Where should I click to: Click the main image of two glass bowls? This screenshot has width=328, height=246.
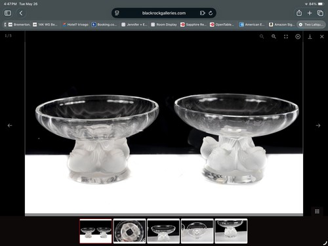164,123
